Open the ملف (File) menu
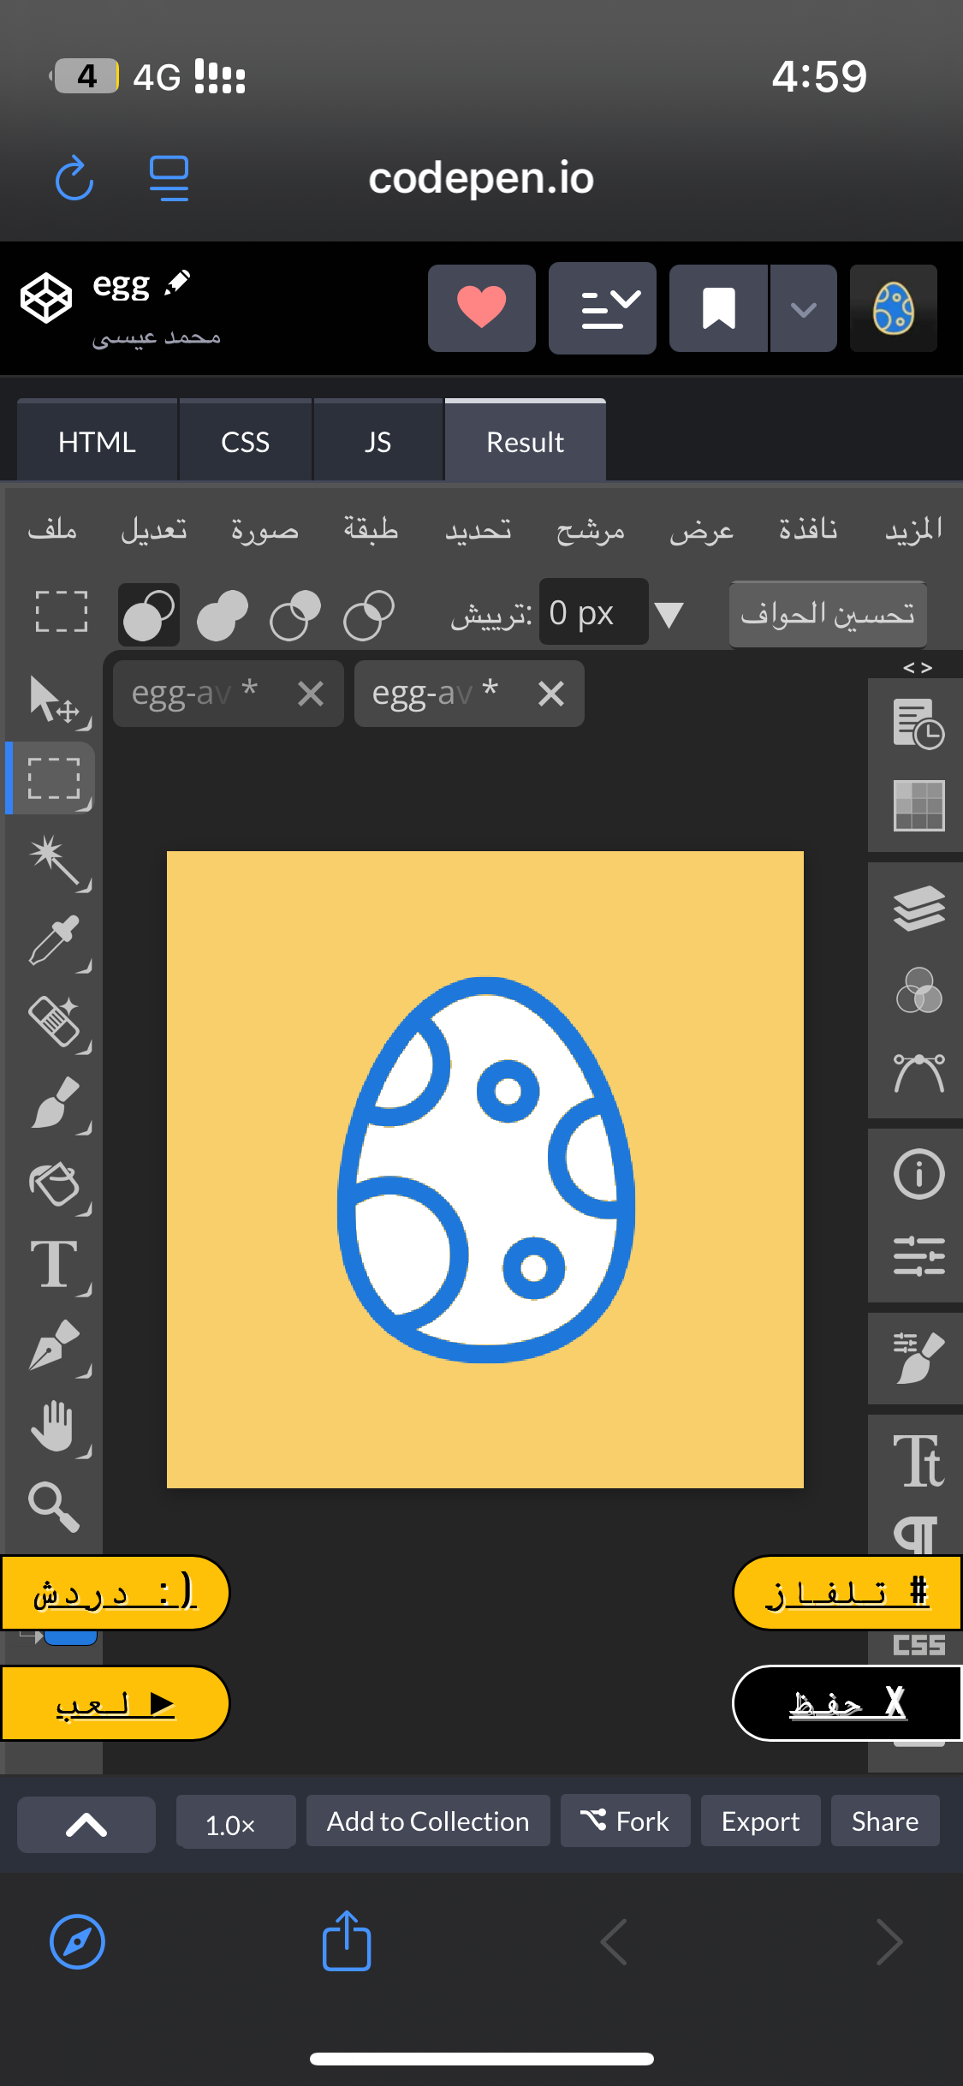 pos(52,530)
